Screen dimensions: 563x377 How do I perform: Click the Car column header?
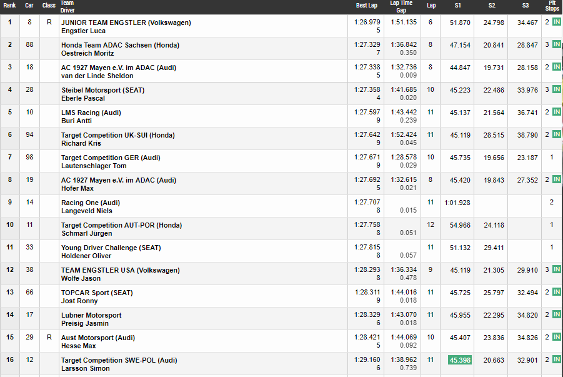(x=29, y=6)
